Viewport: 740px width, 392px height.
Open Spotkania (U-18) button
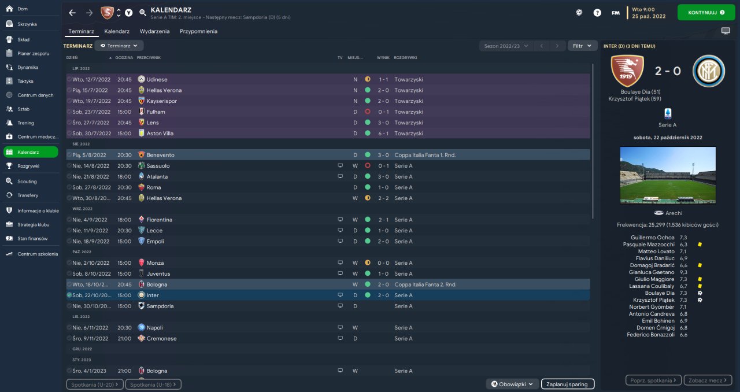pos(153,384)
